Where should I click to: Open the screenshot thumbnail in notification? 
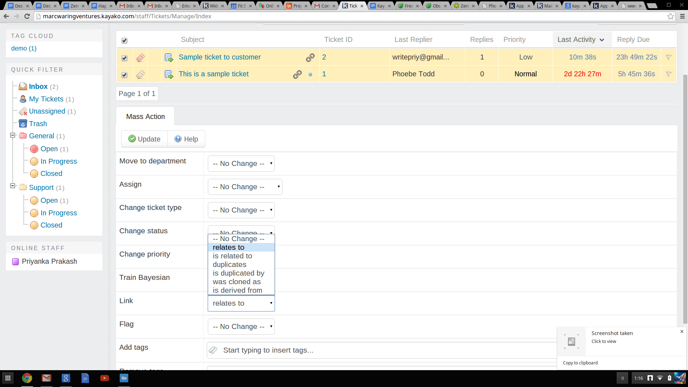point(572,341)
